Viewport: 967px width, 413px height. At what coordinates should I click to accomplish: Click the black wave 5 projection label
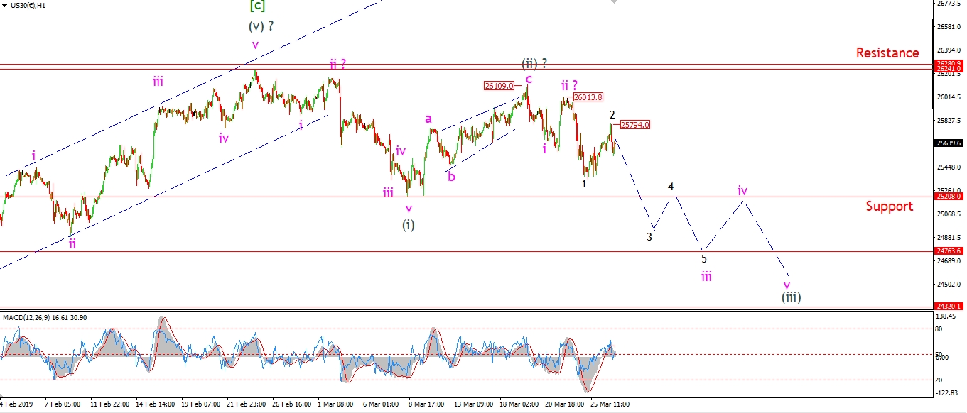coord(704,259)
